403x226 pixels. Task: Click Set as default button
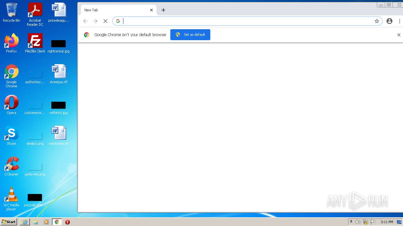[x=190, y=35]
